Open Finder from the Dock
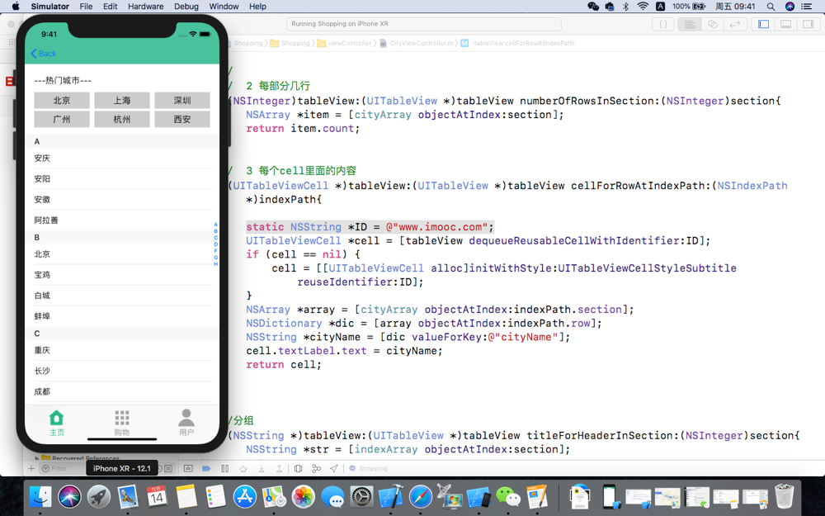The image size is (825, 516). (40, 496)
